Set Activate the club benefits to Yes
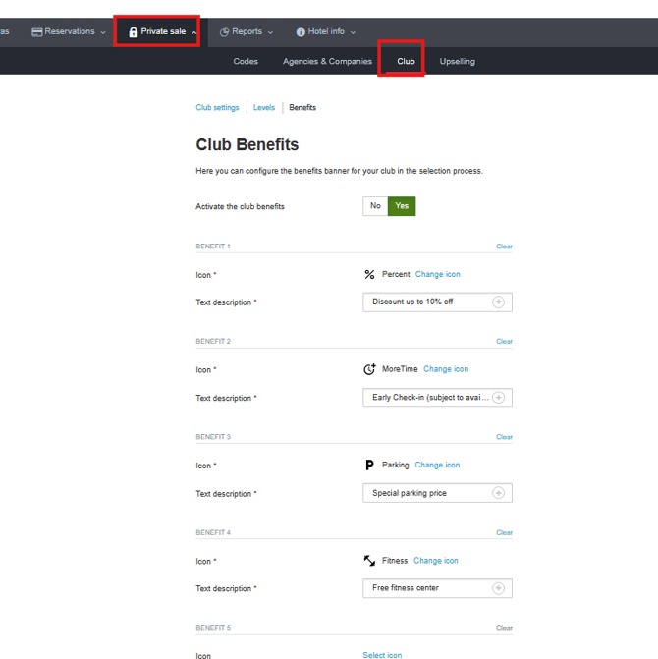Image resolution: width=658 pixels, height=659 pixels. point(402,206)
